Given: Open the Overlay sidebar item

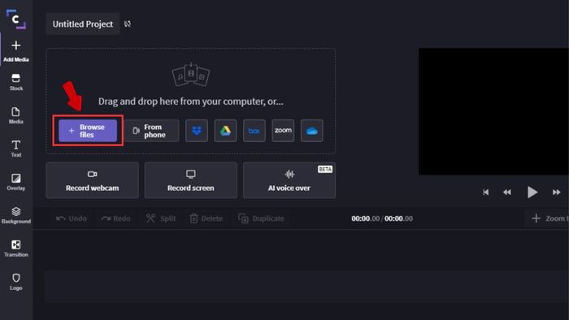Looking at the screenshot, I should pyautogui.click(x=16, y=182).
